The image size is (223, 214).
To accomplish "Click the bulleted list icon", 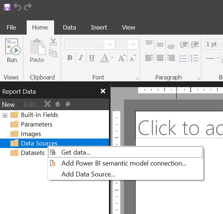I will click(x=184, y=58).
